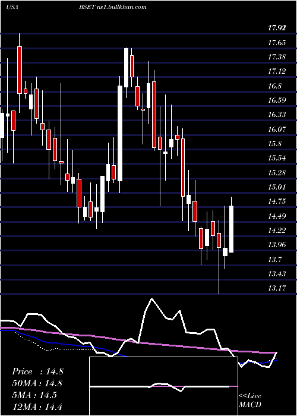Viewport: 297px width, 416px height.
Task: Click the 5MA : 14.5 readout
Action: (x=34, y=395)
